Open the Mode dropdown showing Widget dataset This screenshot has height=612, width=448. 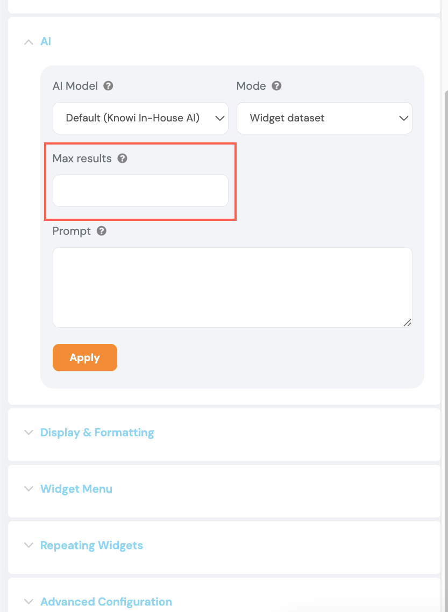coord(324,118)
